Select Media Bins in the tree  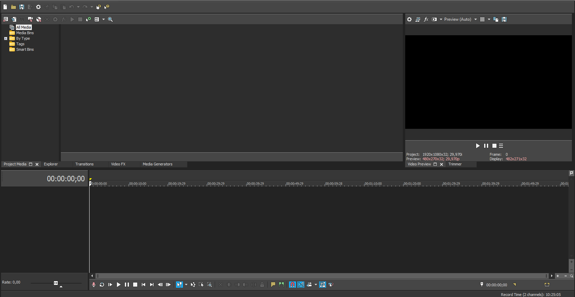(x=25, y=33)
